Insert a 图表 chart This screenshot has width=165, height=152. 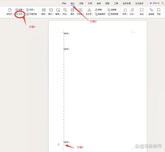pos(98,10)
